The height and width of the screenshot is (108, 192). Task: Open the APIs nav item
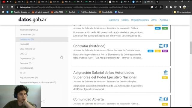coord(154,20)
